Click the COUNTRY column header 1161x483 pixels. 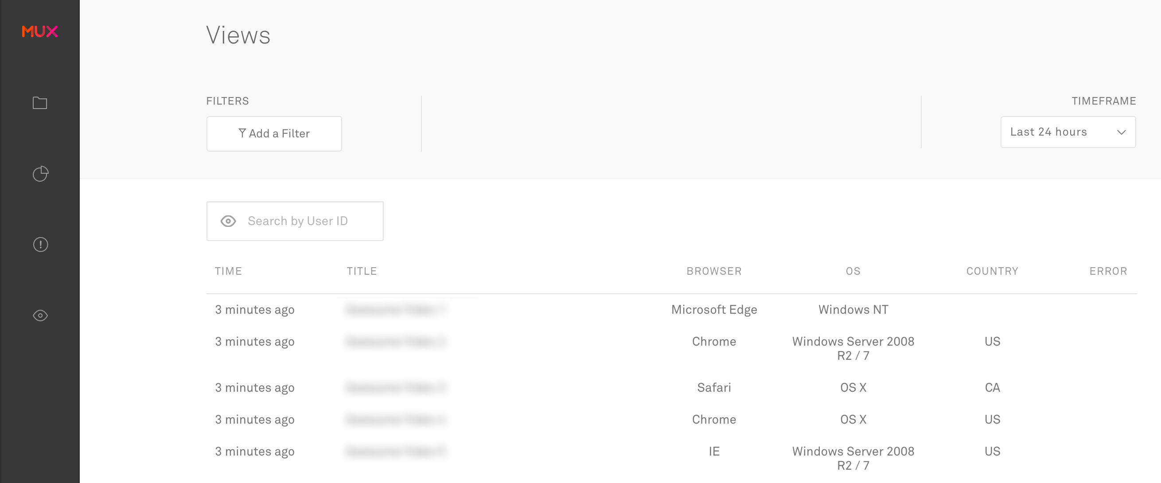[x=992, y=271]
